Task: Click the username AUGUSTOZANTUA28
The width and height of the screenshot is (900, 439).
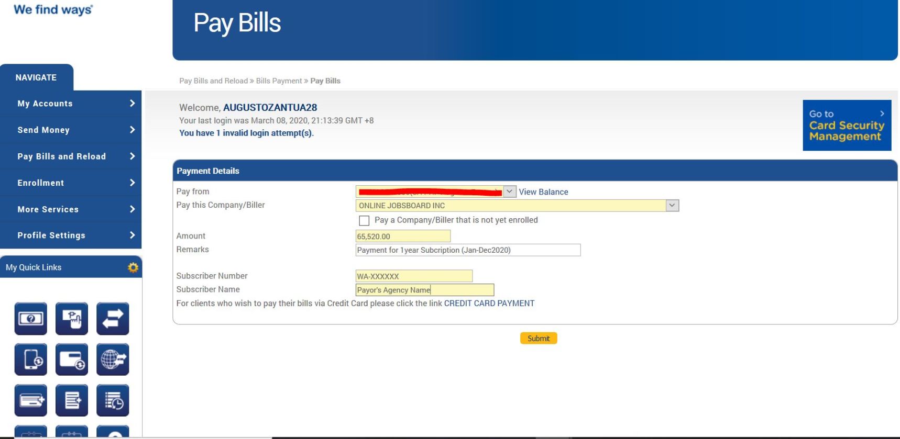Action: coord(270,107)
